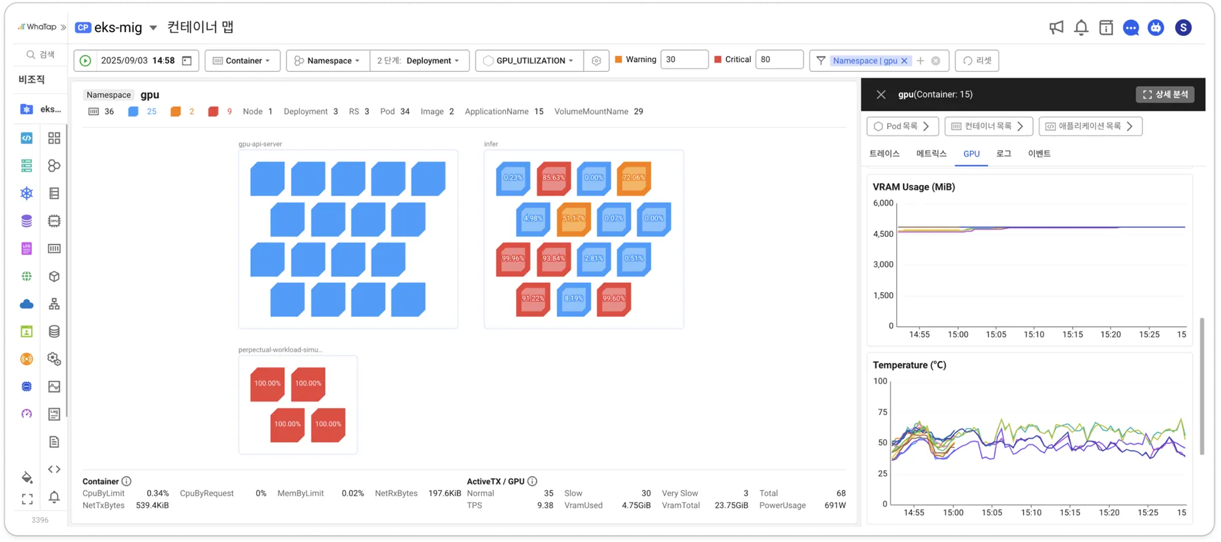1221x542 pixels.
Task: Open the gears settings icon in submenu
Action: pyautogui.click(x=54, y=359)
